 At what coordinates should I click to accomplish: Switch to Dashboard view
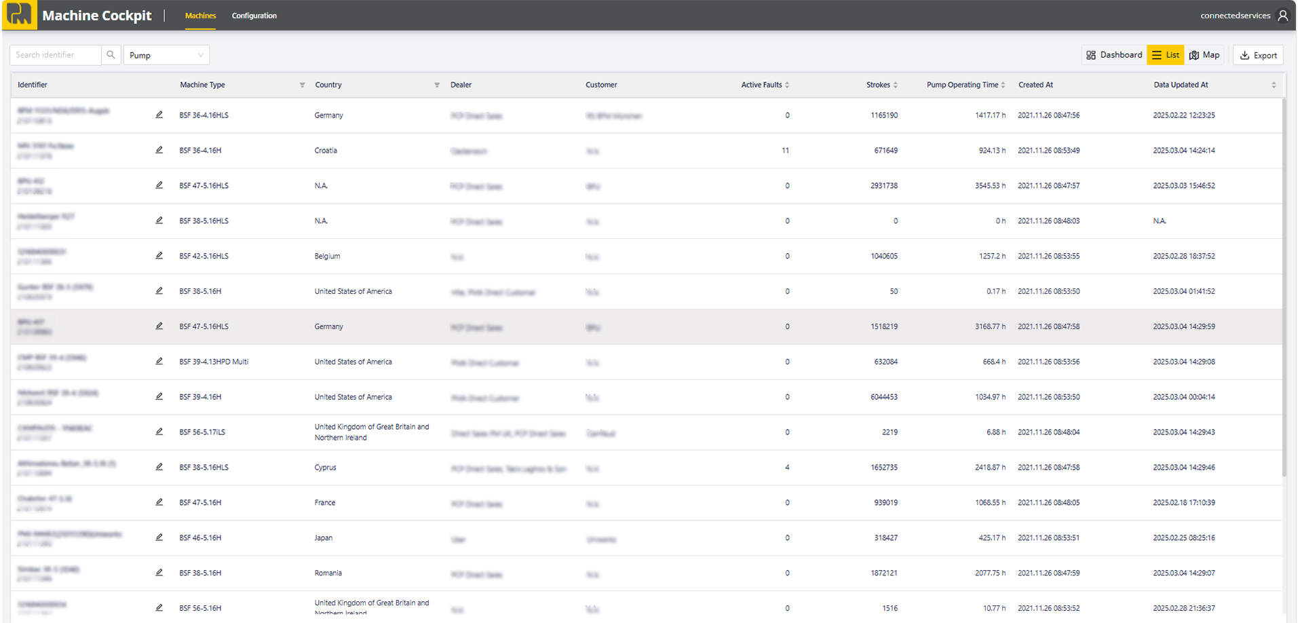coord(1114,55)
